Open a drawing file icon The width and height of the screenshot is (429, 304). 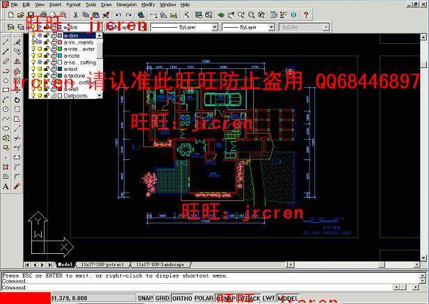tap(21, 15)
